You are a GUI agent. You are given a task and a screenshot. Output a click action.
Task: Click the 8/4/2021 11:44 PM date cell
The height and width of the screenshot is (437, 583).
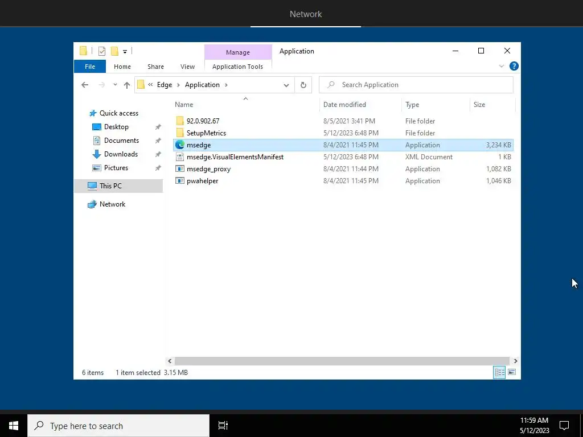click(351, 168)
